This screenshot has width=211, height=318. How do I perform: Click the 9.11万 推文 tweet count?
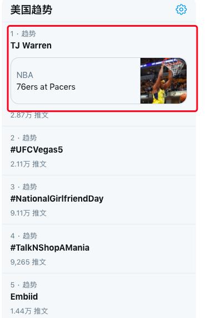(x=28, y=213)
